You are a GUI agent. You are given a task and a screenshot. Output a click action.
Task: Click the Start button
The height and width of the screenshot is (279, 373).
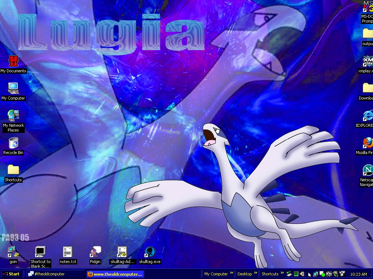pyautogui.click(x=11, y=274)
